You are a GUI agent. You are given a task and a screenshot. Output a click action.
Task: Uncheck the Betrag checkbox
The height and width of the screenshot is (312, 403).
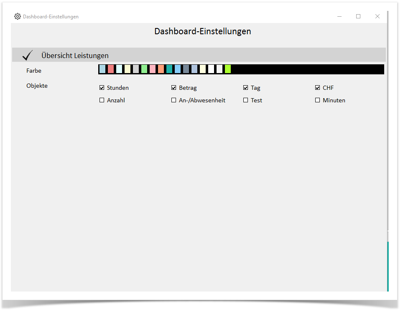174,88
